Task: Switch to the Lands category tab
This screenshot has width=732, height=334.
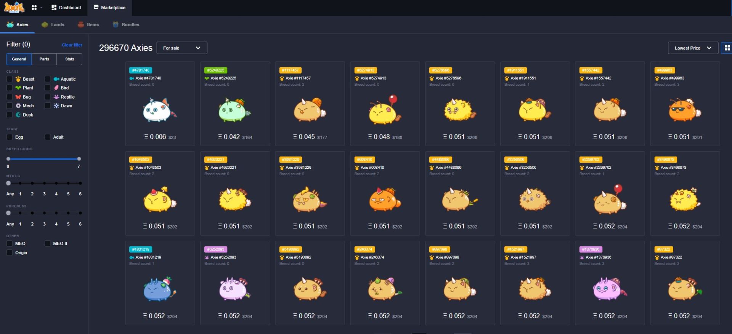Action: tap(53, 25)
